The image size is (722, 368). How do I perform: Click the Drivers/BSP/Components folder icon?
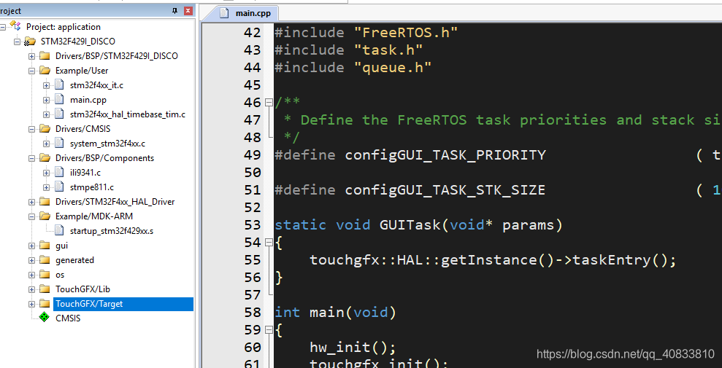coord(45,158)
